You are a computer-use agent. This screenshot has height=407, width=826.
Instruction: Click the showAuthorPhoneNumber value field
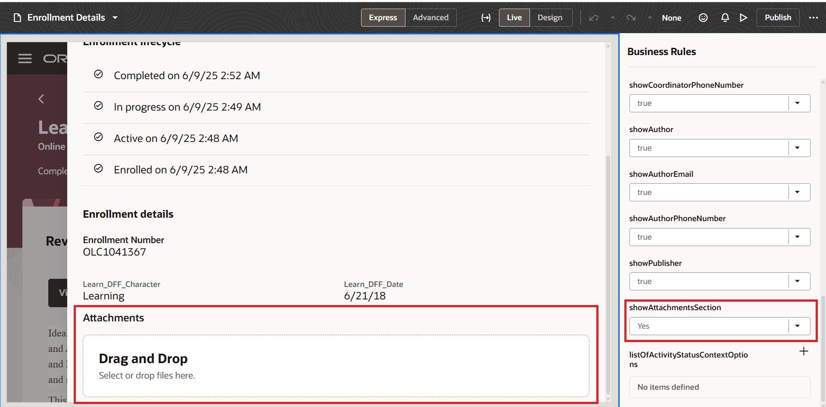tap(709, 237)
